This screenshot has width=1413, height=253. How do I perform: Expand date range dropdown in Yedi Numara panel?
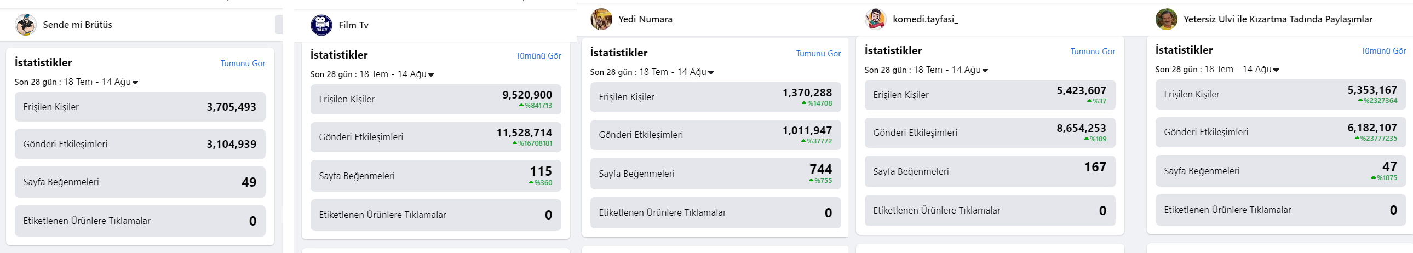pos(652,72)
